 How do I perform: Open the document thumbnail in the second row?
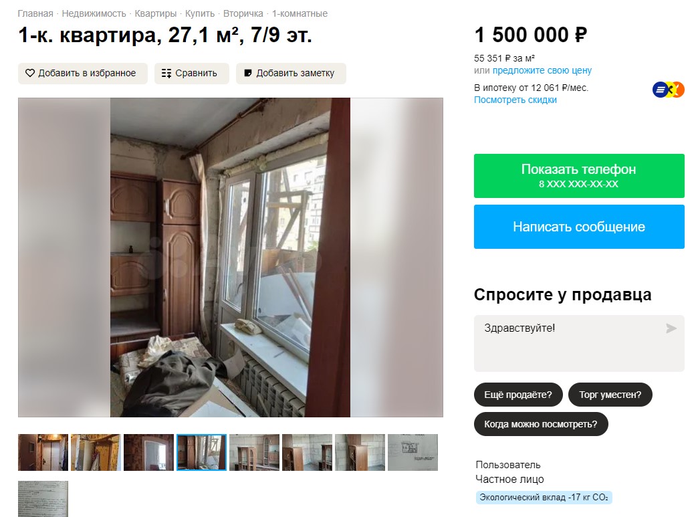(43, 499)
